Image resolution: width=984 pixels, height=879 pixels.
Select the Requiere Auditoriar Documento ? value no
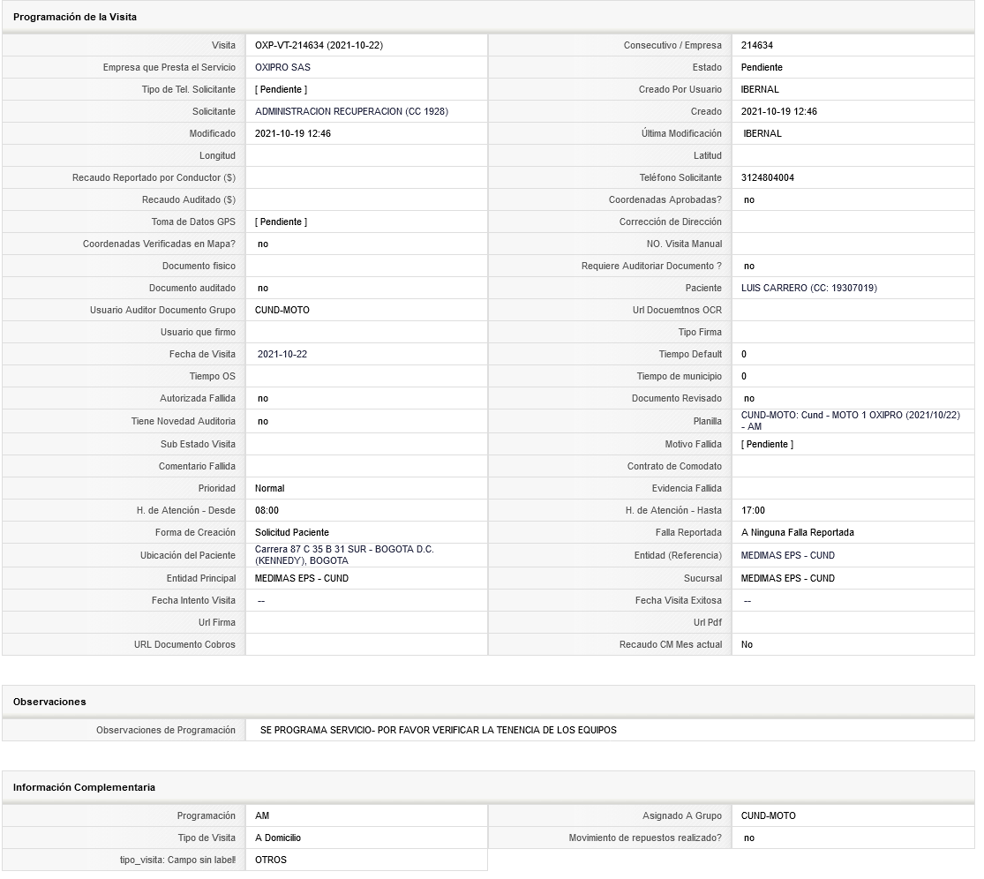click(x=749, y=266)
